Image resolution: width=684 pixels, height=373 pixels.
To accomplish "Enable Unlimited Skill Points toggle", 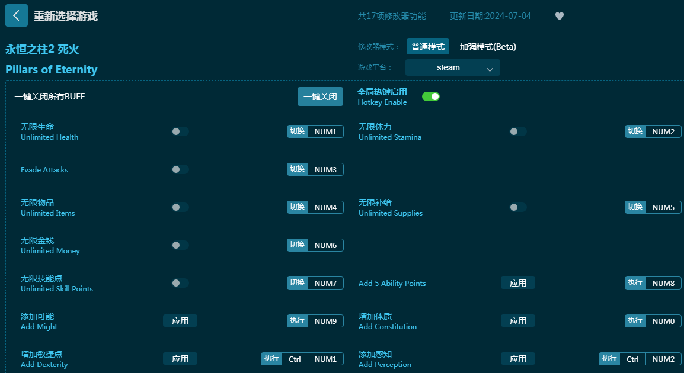I will pyautogui.click(x=180, y=283).
